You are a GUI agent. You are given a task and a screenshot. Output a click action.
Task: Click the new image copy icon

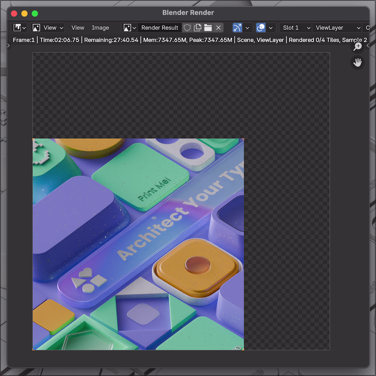pos(198,28)
